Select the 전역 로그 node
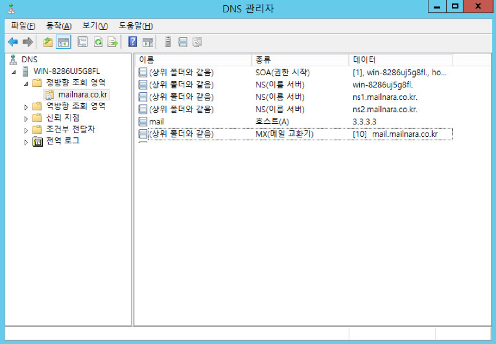 click(x=63, y=141)
